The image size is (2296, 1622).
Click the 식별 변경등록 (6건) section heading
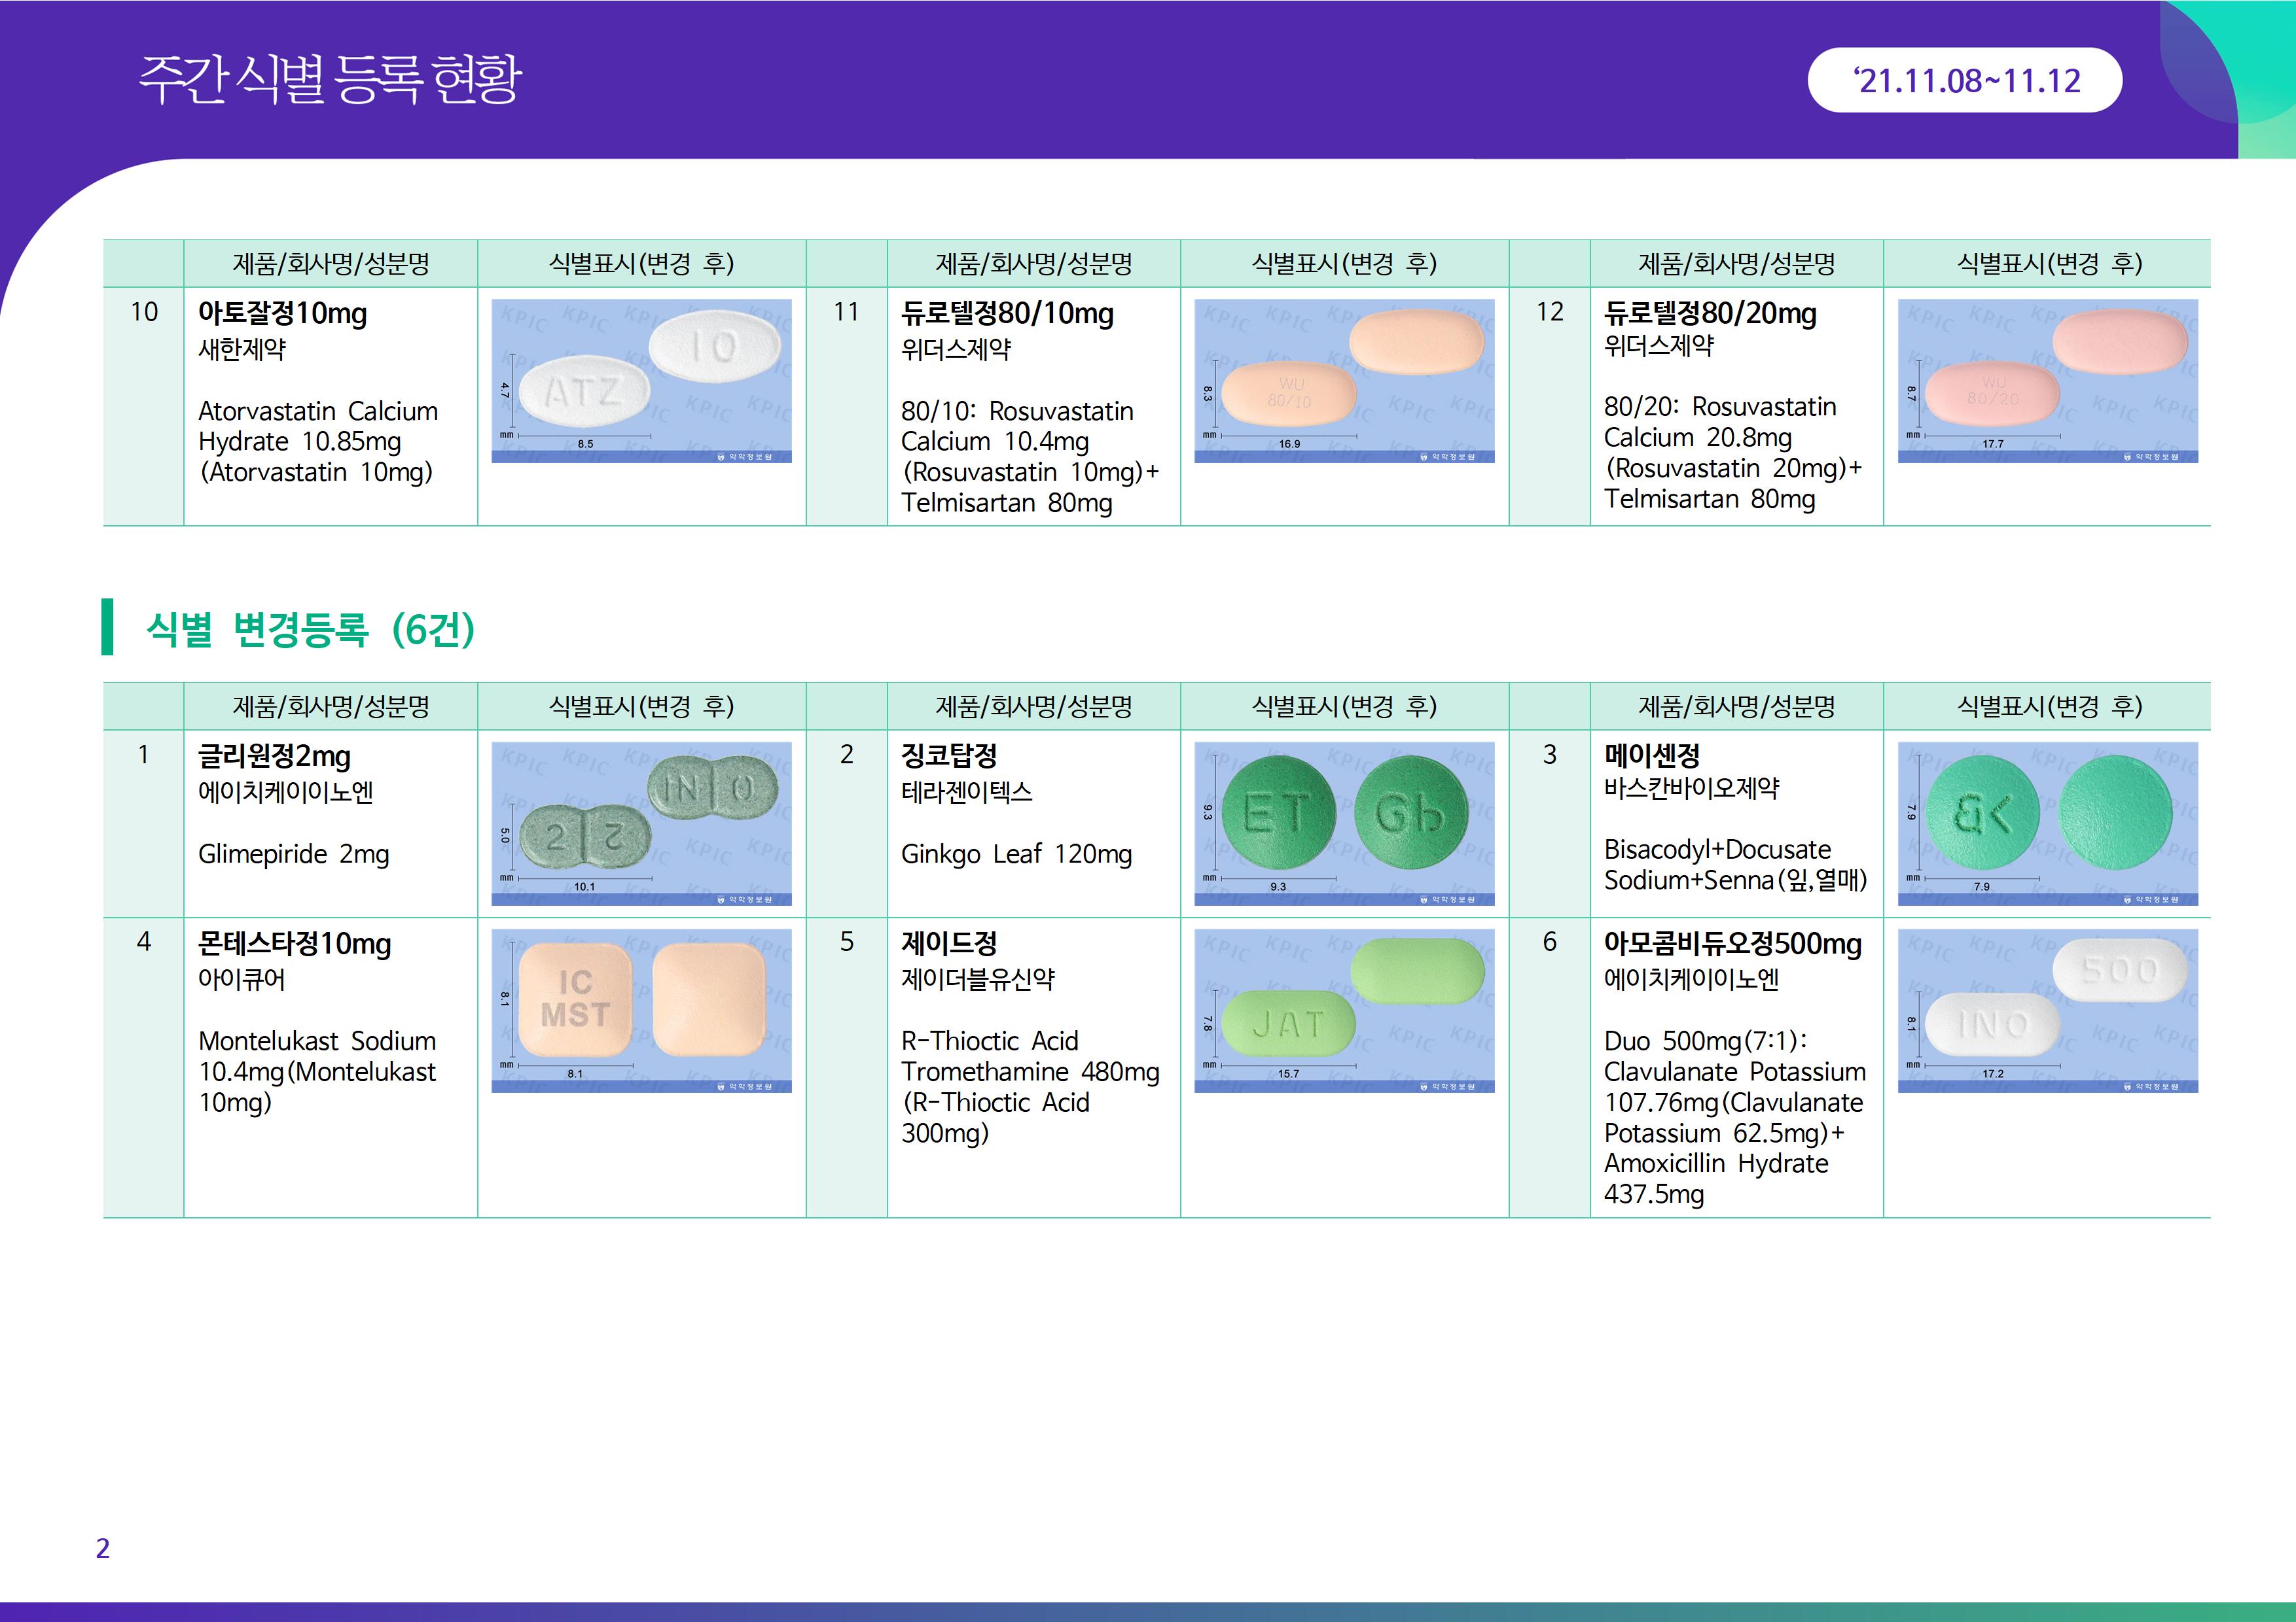click(x=310, y=629)
